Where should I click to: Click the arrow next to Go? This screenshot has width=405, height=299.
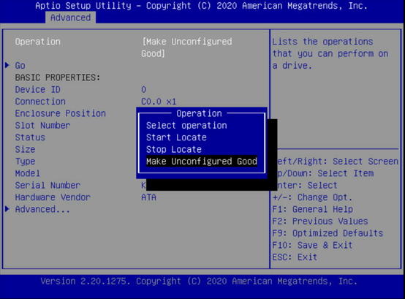click(x=7, y=65)
